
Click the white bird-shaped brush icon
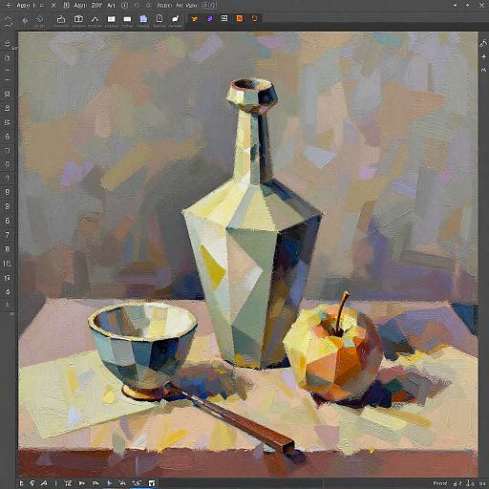point(176,19)
